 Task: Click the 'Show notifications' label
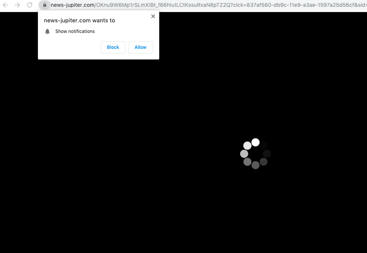click(75, 31)
